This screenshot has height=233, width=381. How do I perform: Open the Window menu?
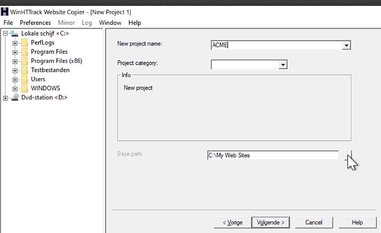110,23
